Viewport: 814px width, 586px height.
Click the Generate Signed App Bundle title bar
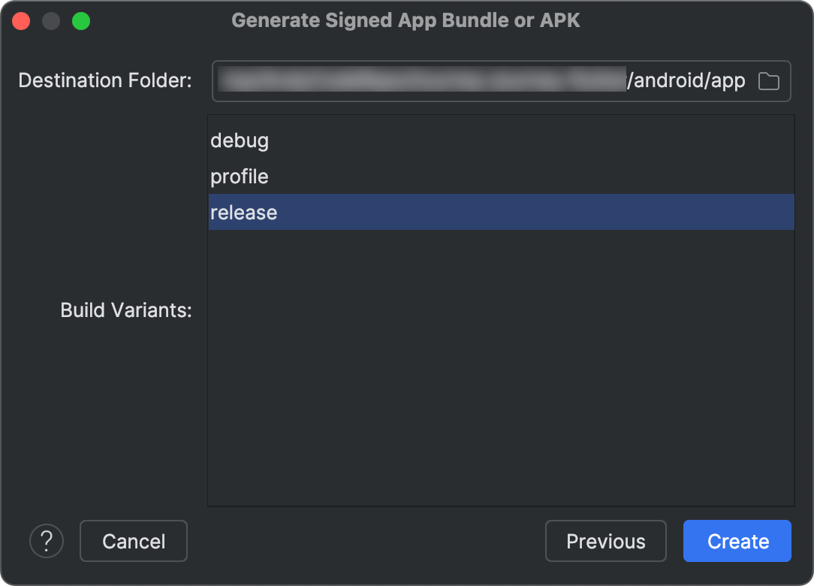[x=406, y=20]
